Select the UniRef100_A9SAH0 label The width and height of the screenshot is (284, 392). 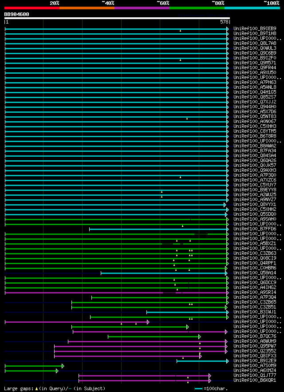tap(255, 219)
